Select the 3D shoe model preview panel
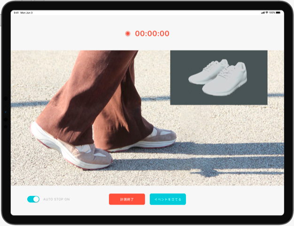Viewport: 294px width, 226px height. point(218,77)
